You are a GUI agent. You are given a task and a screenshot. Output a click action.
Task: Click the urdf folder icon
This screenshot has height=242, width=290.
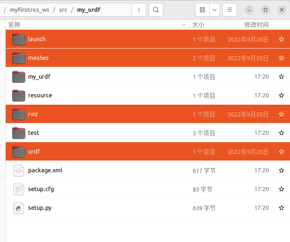[19, 152]
